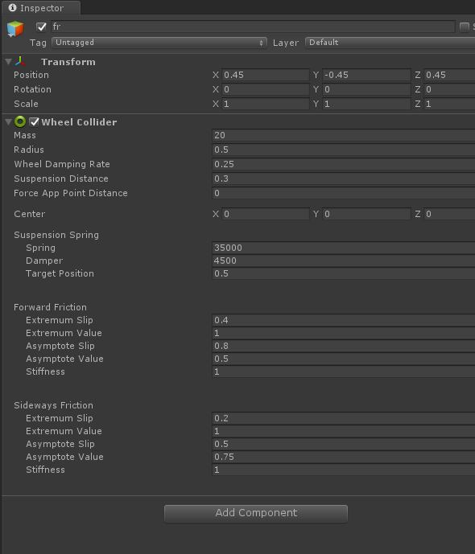Click the Inspector info icon in tab
The width and height of the screenshot is (475, 554).
[12, 8]
